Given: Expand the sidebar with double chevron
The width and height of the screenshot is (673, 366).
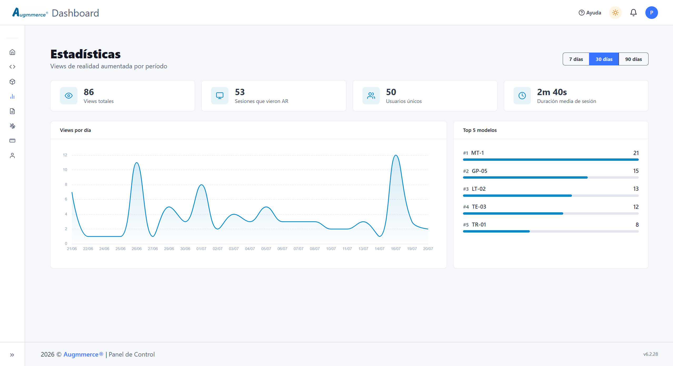Looking at the screenshot, I should (12, 355).
